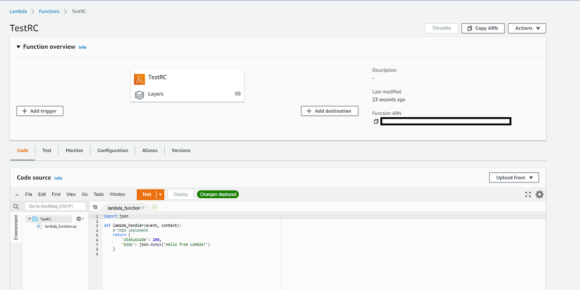Open the Tools menu in editor
This screenshot has height=290, width=580.
tap(99, 194)
